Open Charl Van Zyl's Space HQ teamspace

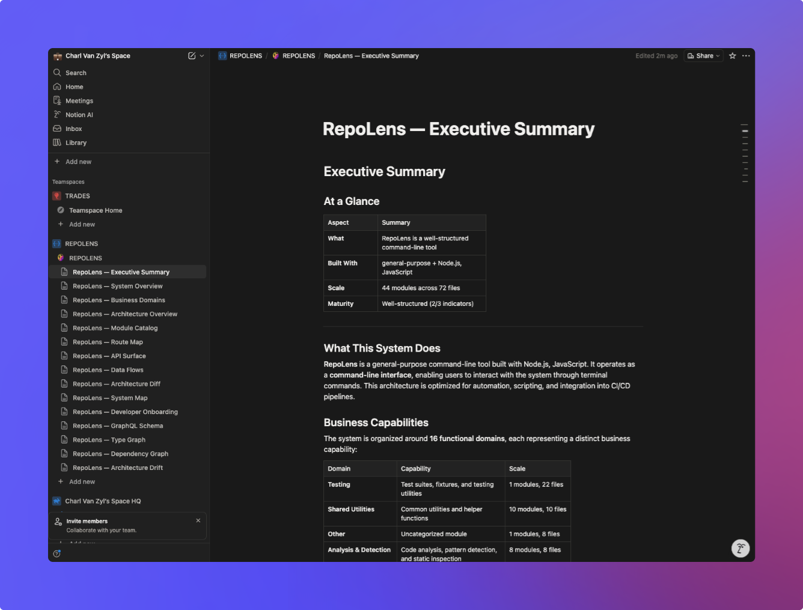pos(129,501)
